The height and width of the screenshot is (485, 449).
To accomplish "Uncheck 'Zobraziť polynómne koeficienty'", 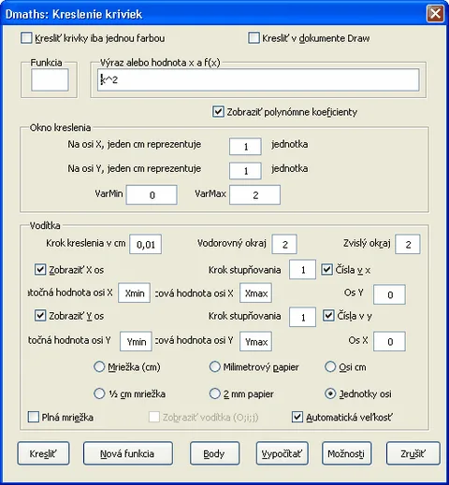I will pos(218,111).
